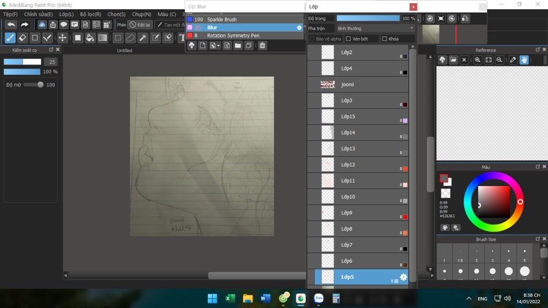Select the Bucket fill tool
548x308 pixels.
click(90, 37)
